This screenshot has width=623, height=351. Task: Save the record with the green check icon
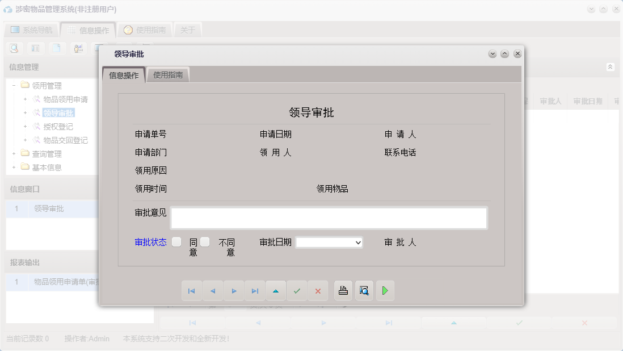tap(297, 290)
